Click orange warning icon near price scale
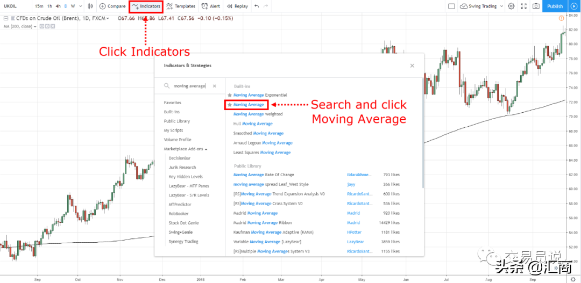 [x=561, y=18]
